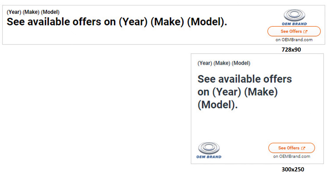329x177 pixels.
Task: Click the OEM BRAND wordmark under the leaderboard logo
Action: coord(294,24)
